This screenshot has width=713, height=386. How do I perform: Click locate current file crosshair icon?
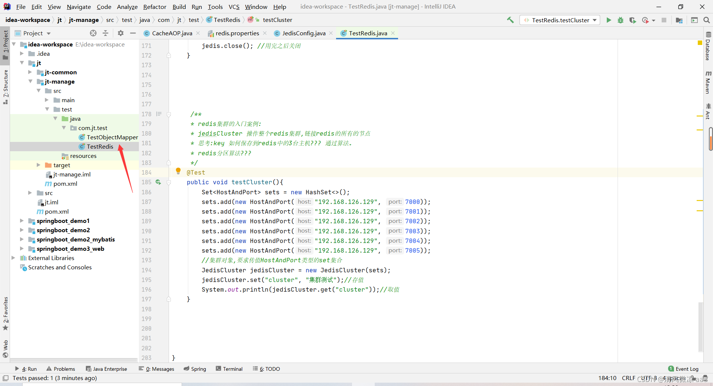(93, 33)
